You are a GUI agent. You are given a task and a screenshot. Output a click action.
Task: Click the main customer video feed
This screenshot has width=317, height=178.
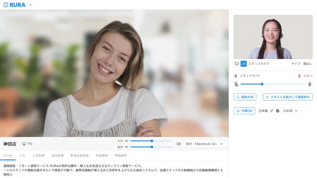[x=114, y=73]
